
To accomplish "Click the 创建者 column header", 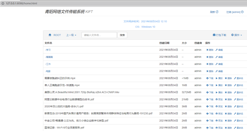I will [198, 43].
